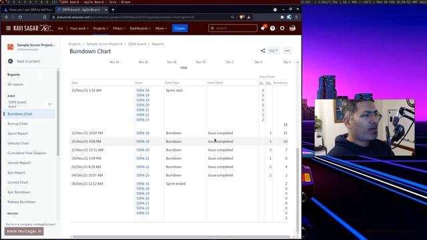
Task: Open SSPA-16 link under Sprint start
Action: 143,91
